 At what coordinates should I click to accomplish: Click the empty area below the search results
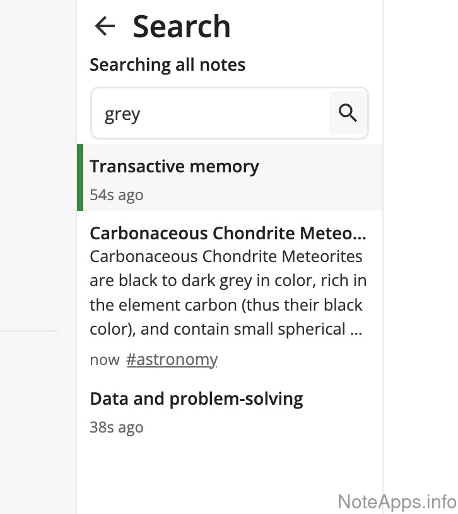pos(230,475)
